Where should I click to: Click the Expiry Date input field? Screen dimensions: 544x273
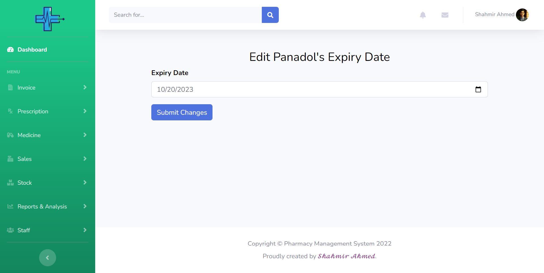312,89
